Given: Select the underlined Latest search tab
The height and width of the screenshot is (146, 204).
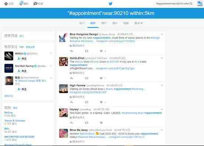Looking at the screenshot, I should (x=93, y=23).
